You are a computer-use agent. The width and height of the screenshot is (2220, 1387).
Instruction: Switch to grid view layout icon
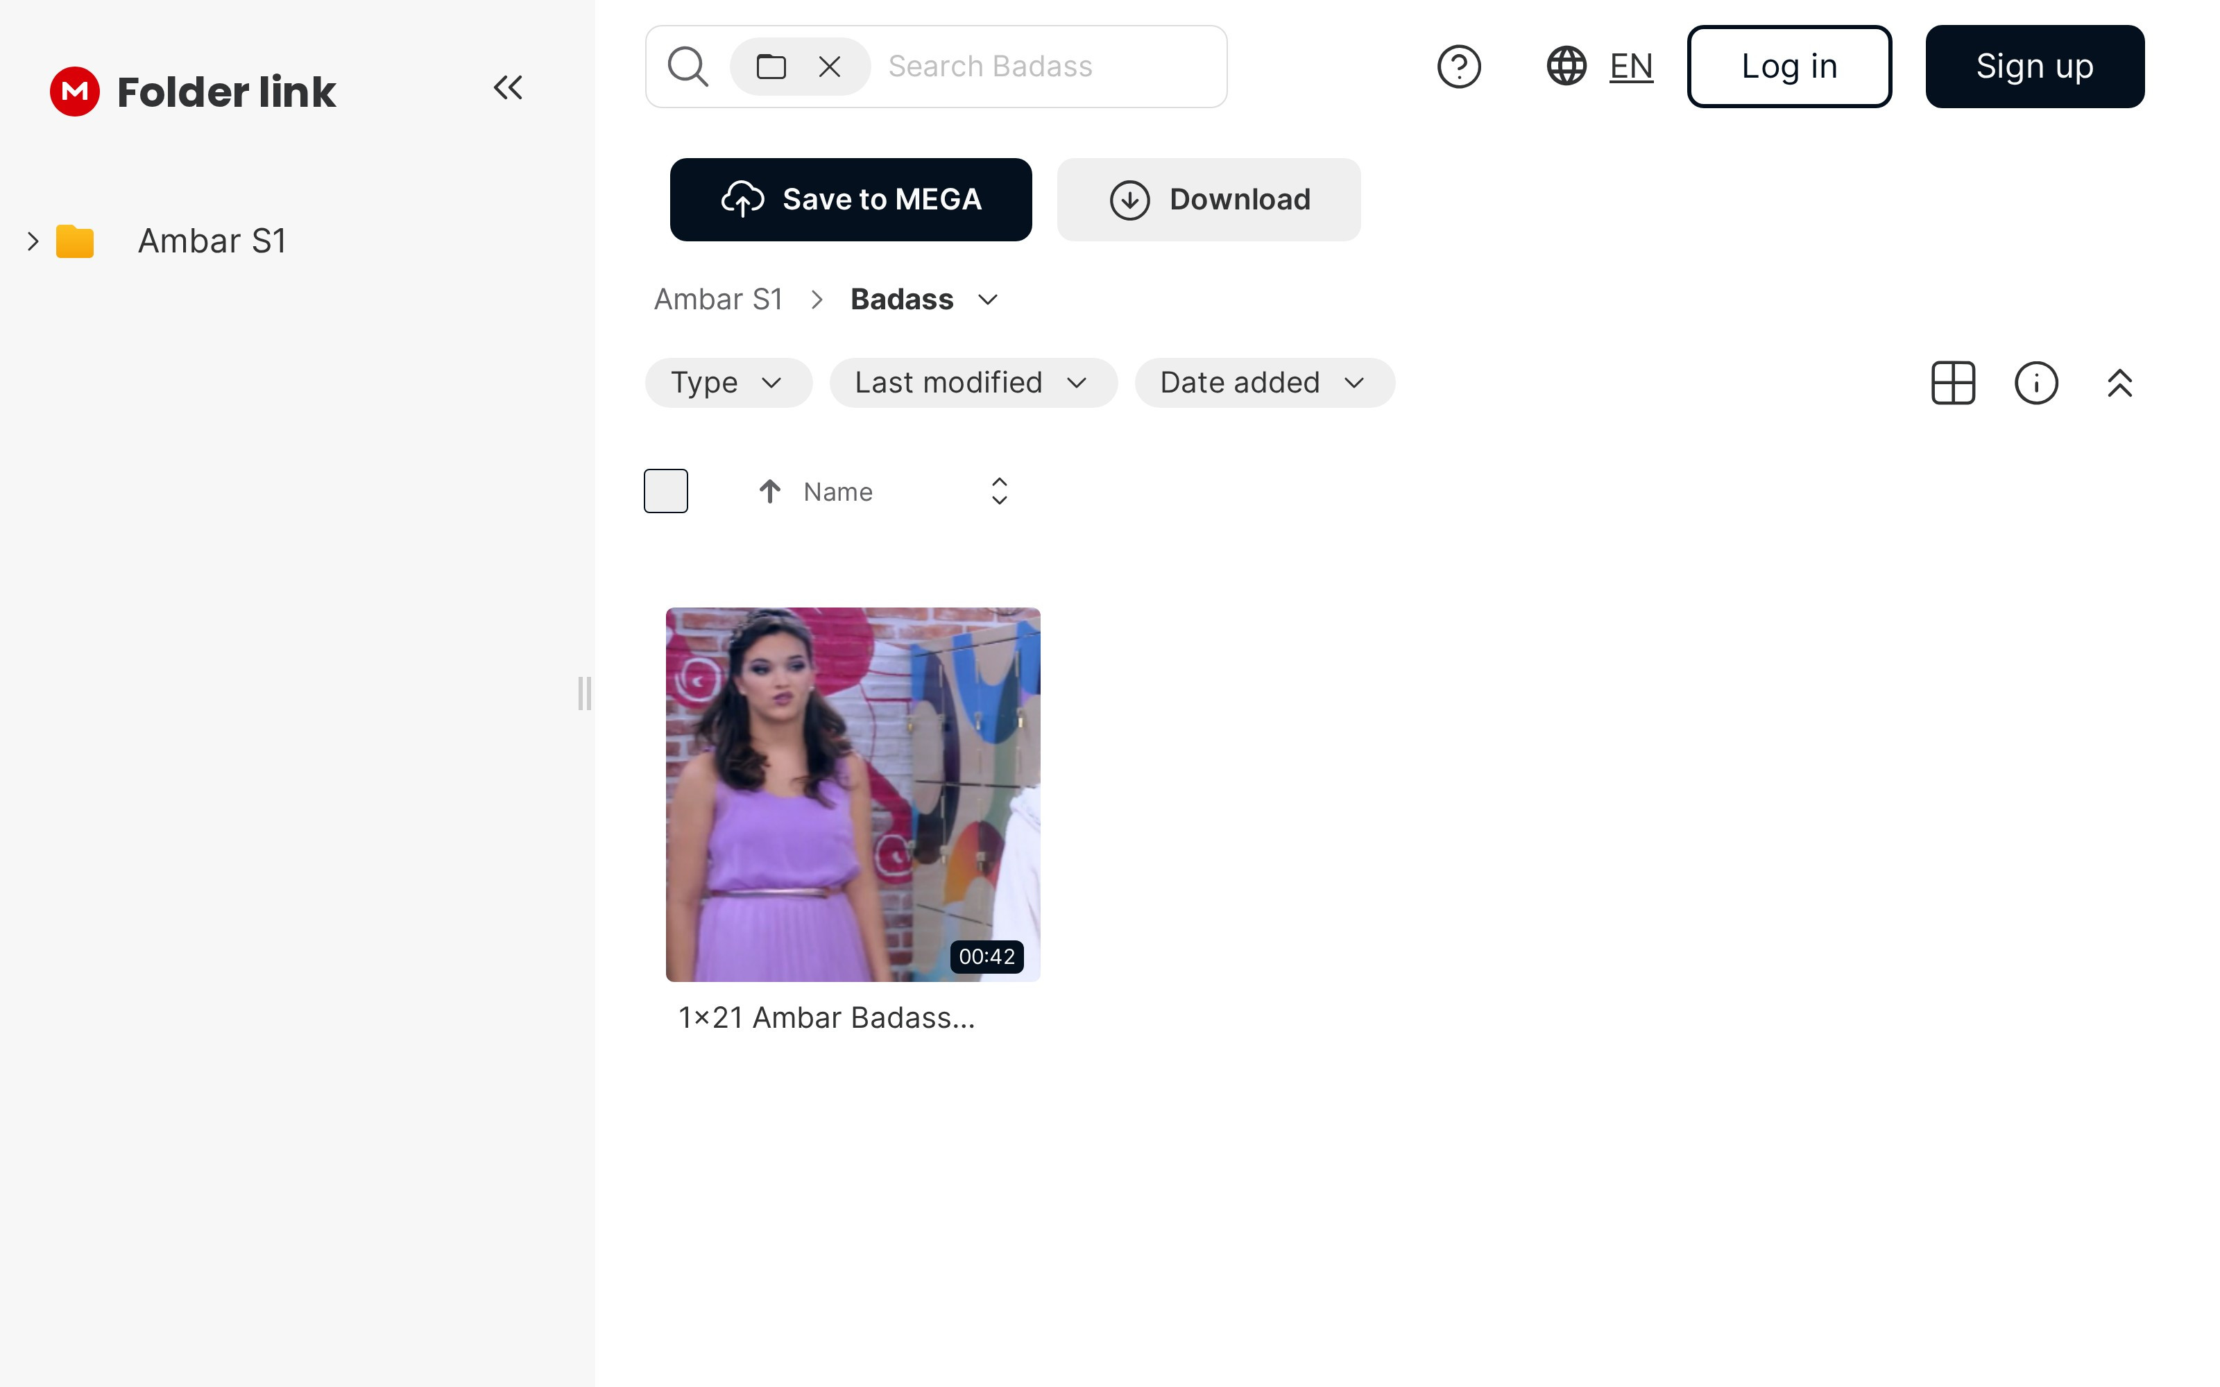pos(1952,383)
